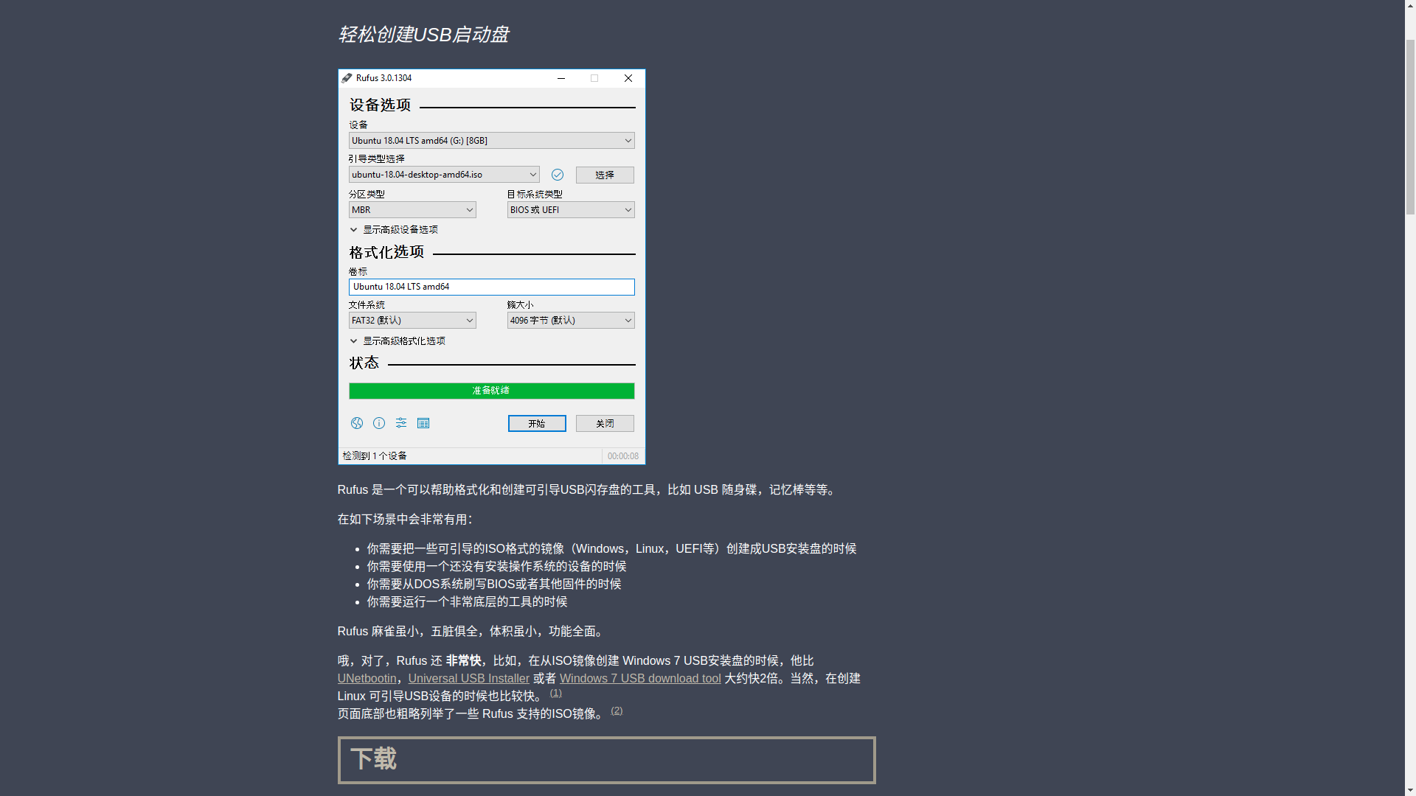The height and width of the screenshot is (796, 1416).
Task: Open the UNetbootin link
Action: tap(367, 679)
